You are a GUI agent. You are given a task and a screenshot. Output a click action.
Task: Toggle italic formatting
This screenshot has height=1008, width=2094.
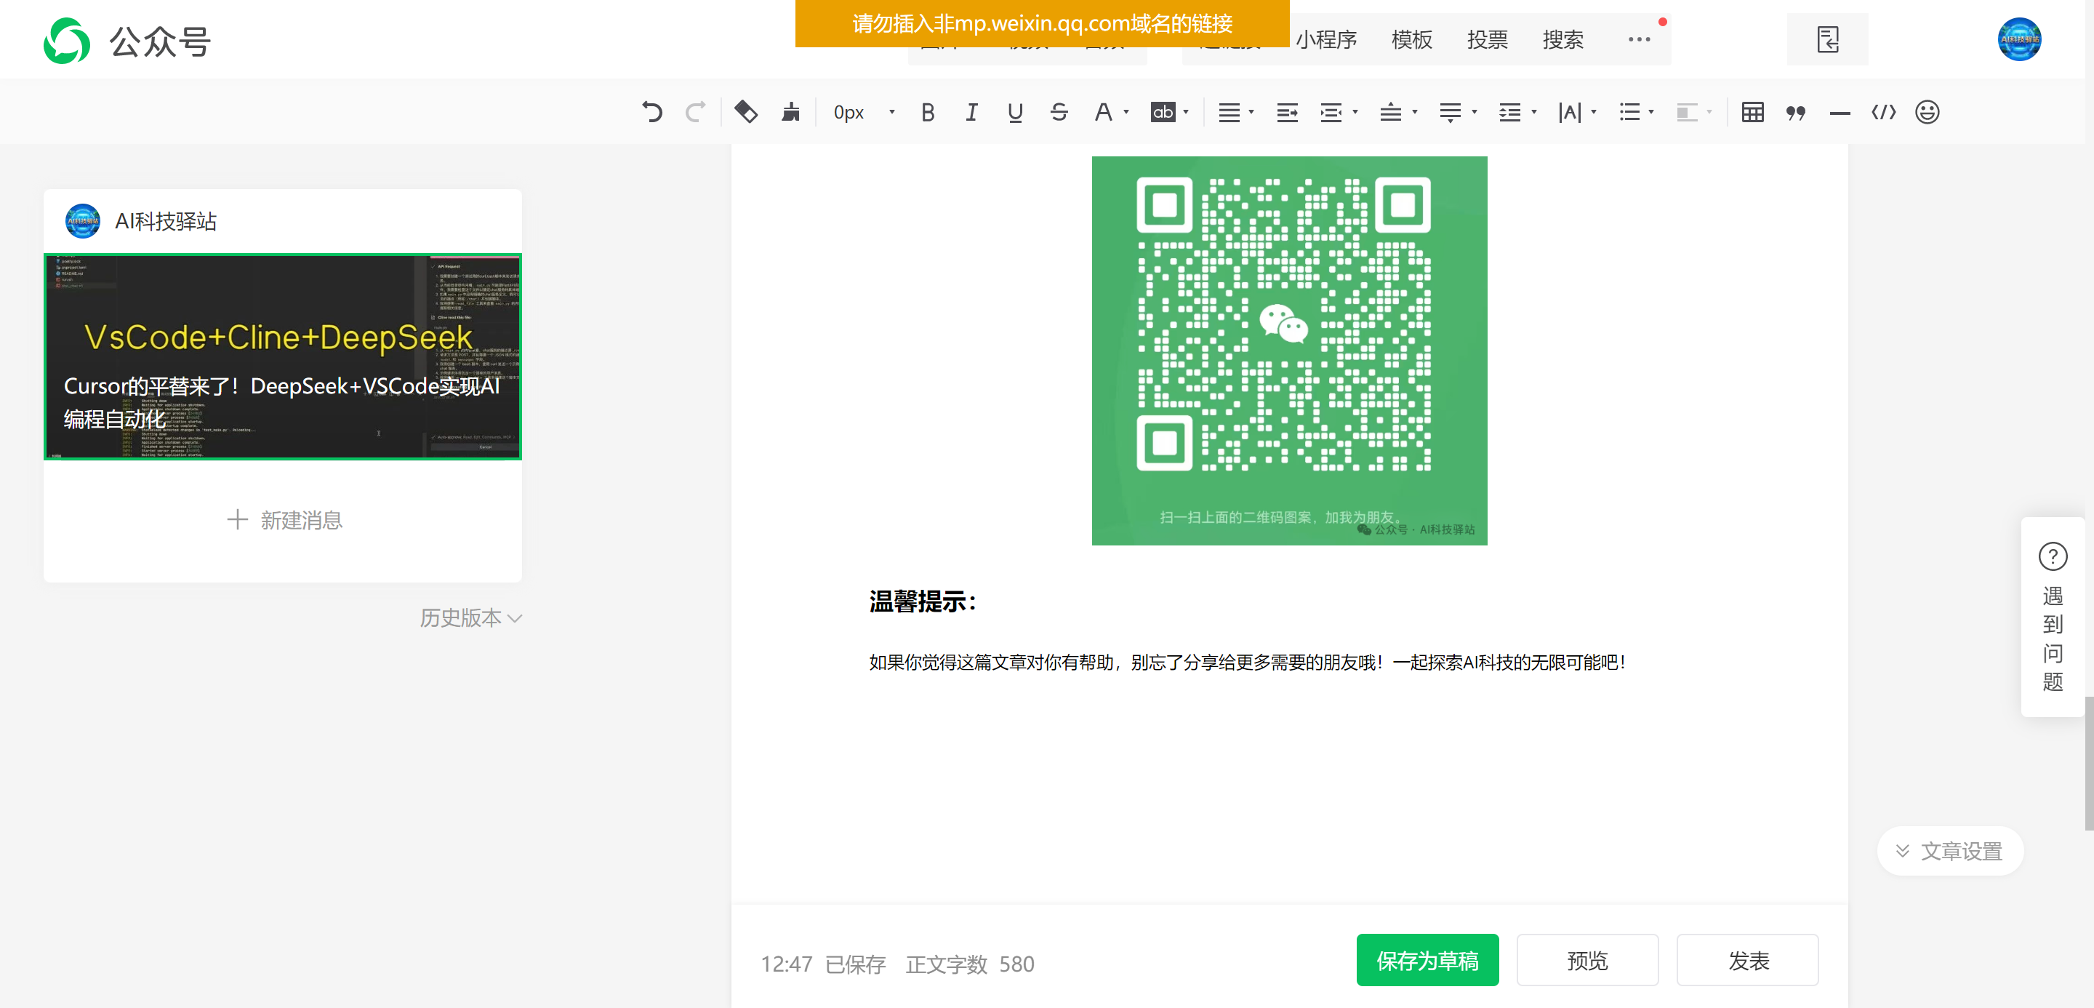[971, 112]
